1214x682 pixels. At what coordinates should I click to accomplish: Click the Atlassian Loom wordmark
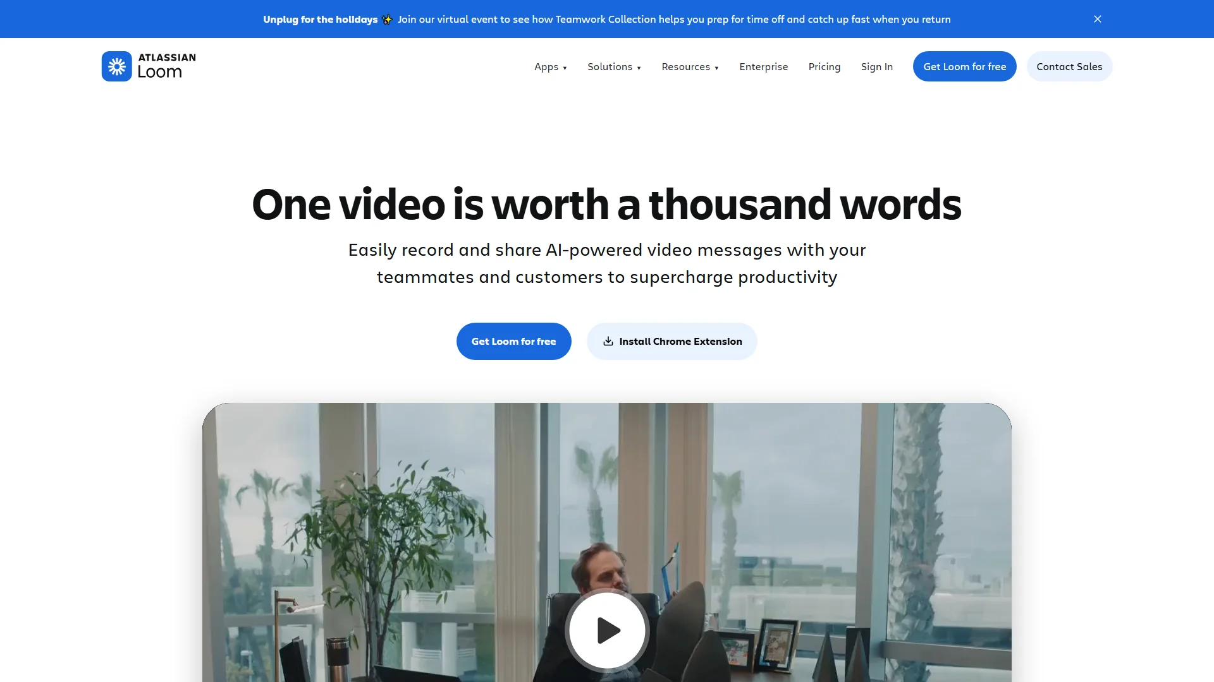tap(166, 66)
